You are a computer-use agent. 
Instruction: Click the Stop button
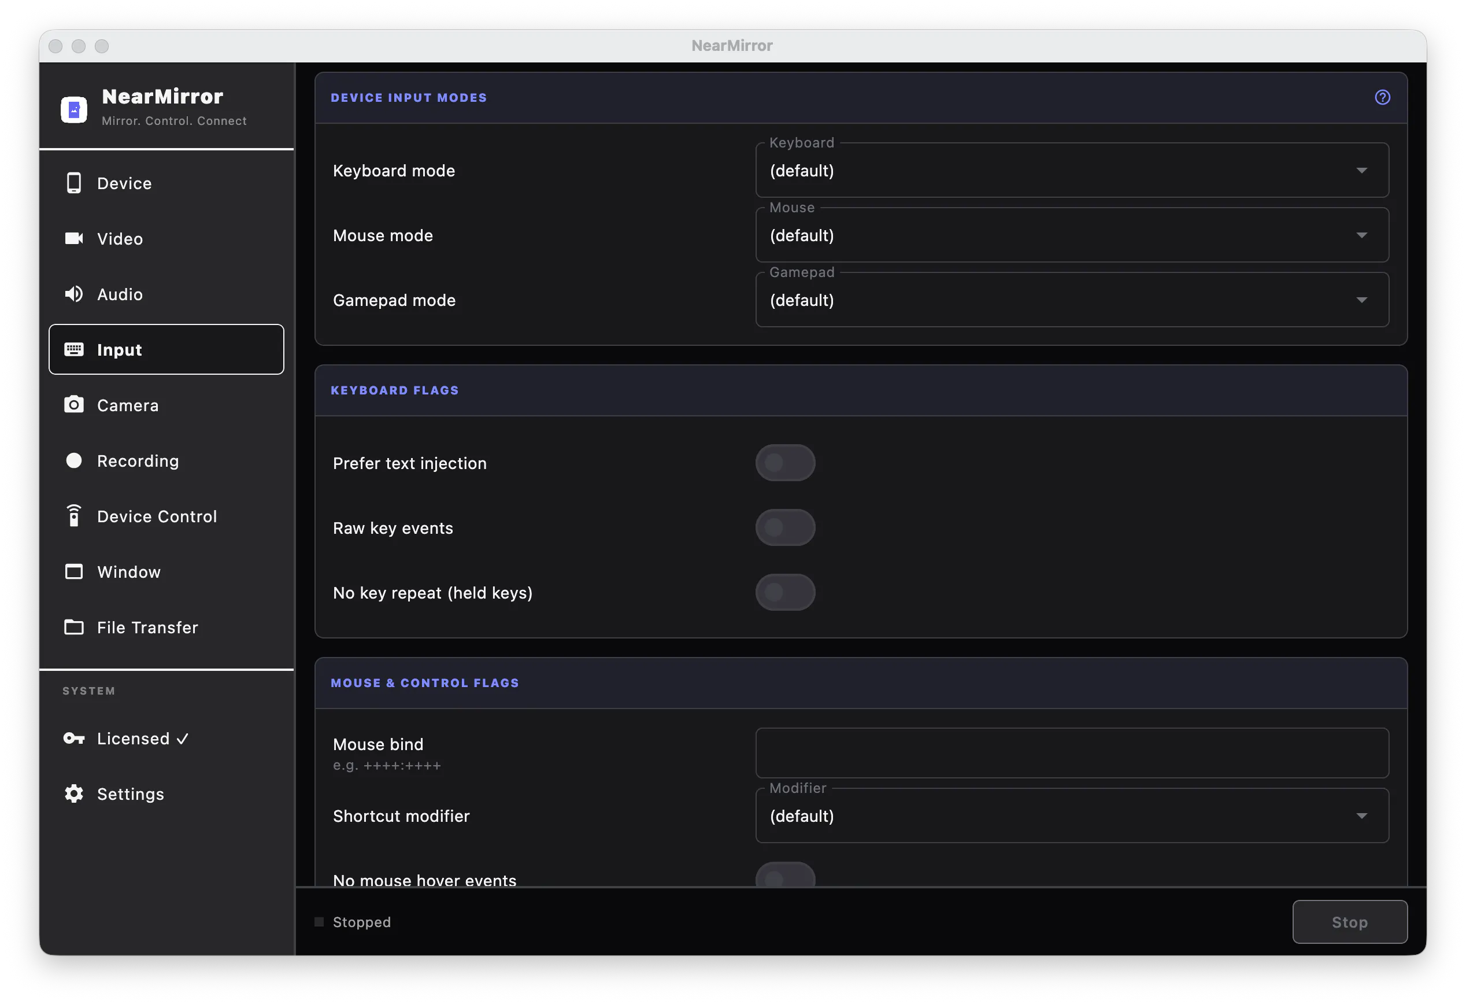coord(1350,922)
